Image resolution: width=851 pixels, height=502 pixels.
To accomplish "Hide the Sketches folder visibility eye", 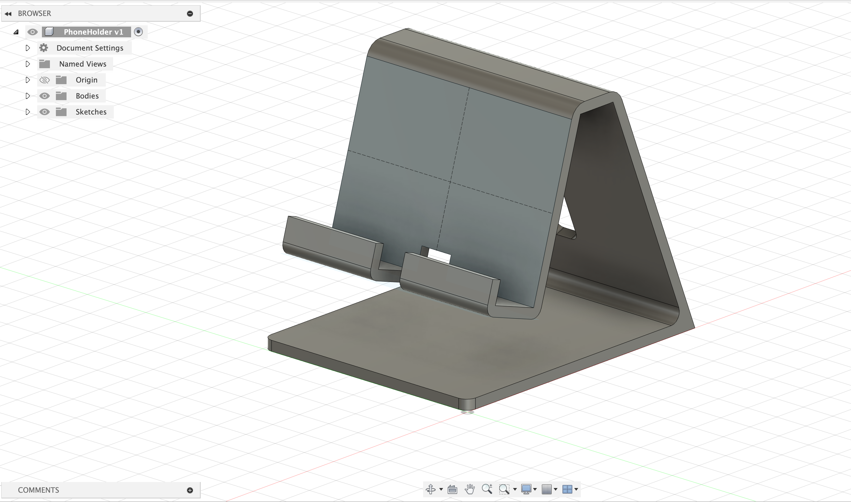I will [45, 112].
